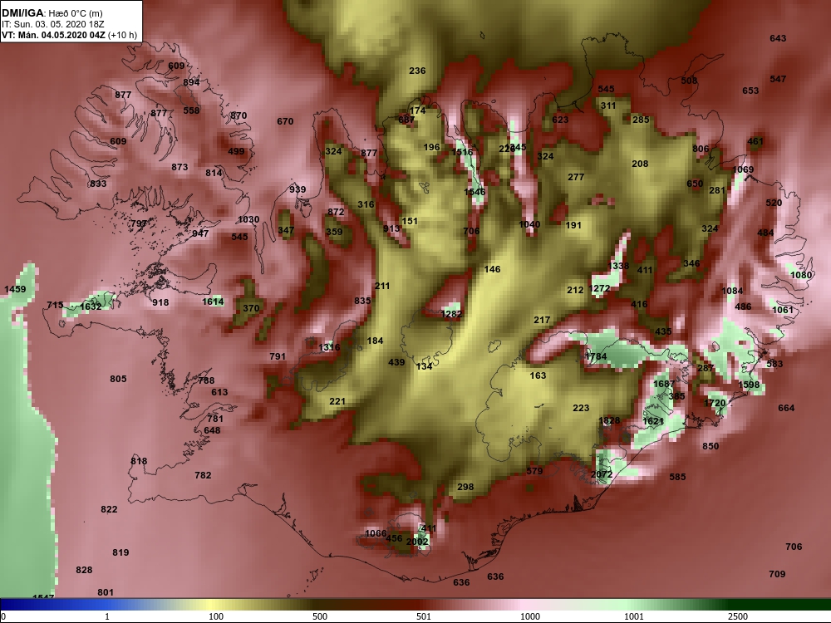Click the map value 499
Screen dimensions: 831x623
point(236,151)
